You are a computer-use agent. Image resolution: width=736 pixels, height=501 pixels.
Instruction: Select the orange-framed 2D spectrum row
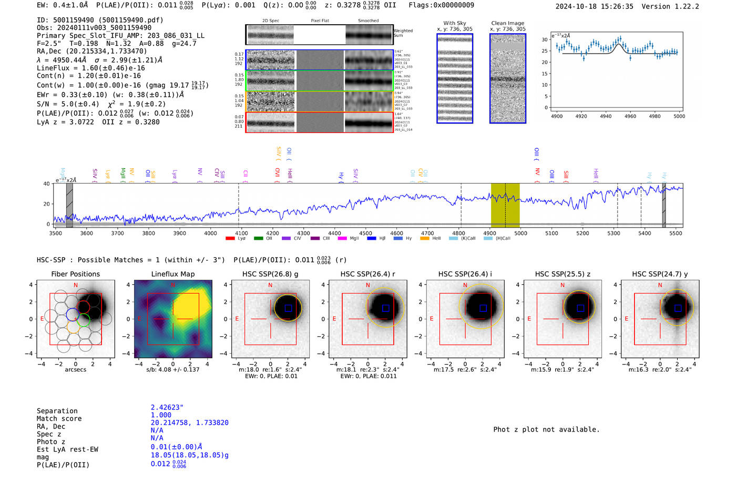(x=320, y=101)
